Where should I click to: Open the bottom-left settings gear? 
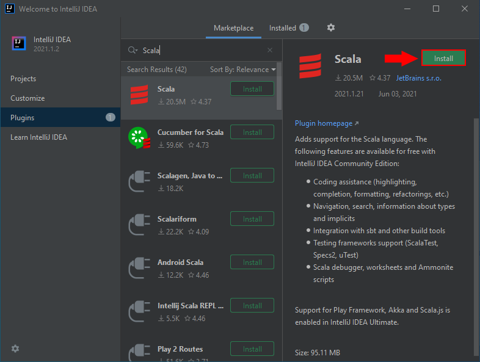pos(15,349)
